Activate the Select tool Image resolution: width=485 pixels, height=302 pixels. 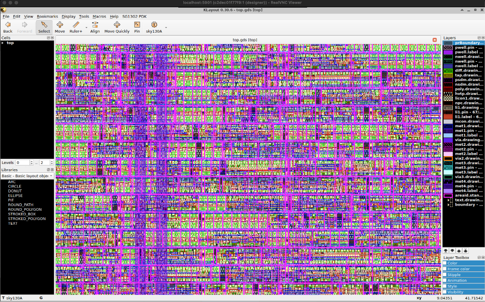44,24
